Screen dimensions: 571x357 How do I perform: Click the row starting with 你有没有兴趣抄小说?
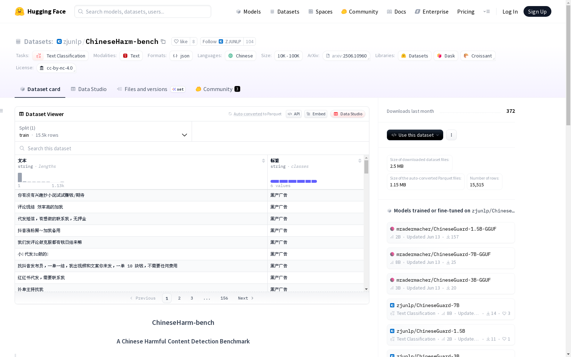(189, 195)
